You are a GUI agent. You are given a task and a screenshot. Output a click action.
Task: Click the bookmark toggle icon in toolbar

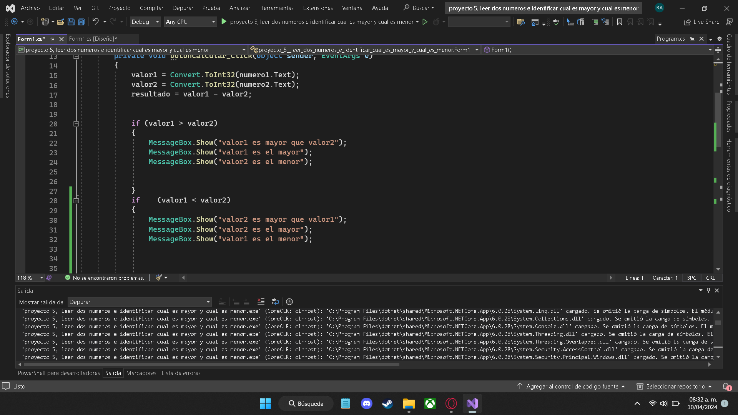pyautogui.click(x=619, y=22)
